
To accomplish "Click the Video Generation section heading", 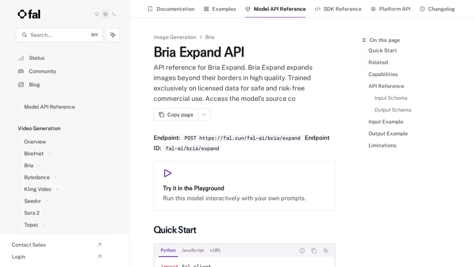I will 39,128.
